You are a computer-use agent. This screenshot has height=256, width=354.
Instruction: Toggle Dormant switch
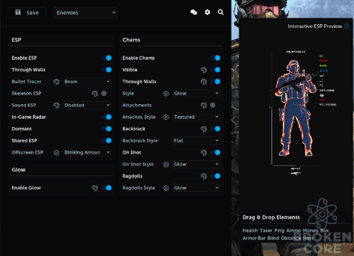[107, 129]
